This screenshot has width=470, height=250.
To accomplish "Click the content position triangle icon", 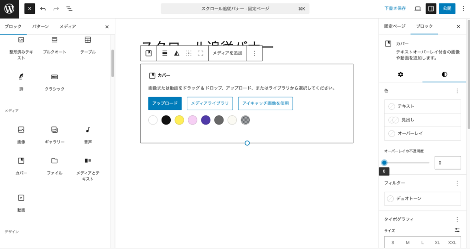I will click(x=177, y=53).
